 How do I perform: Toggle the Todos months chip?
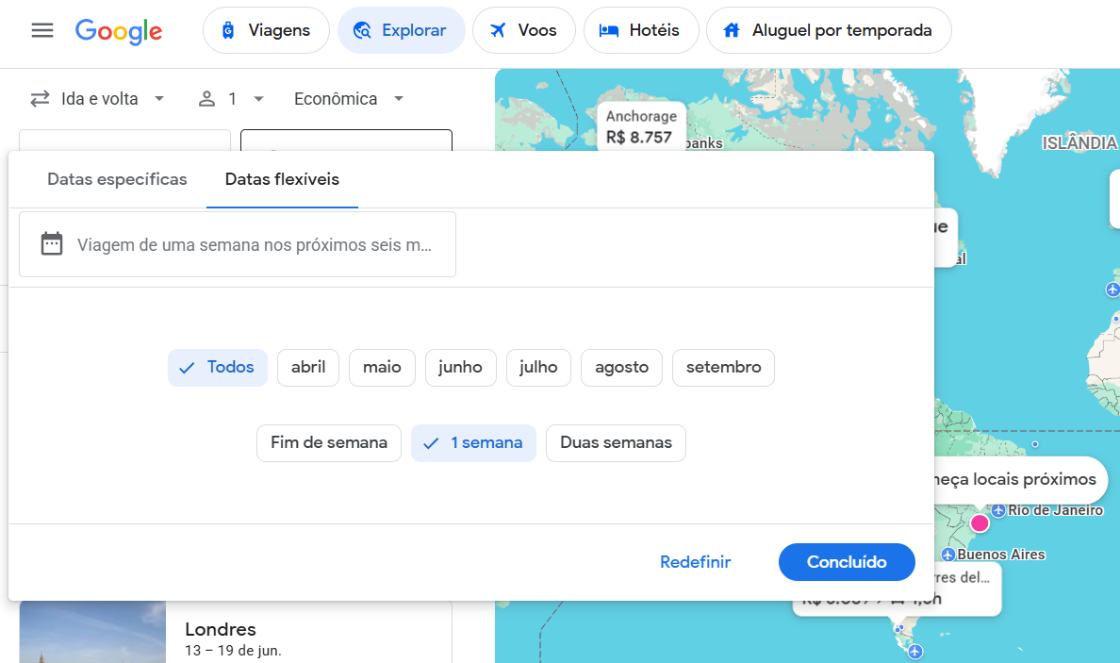click(218, 367)
